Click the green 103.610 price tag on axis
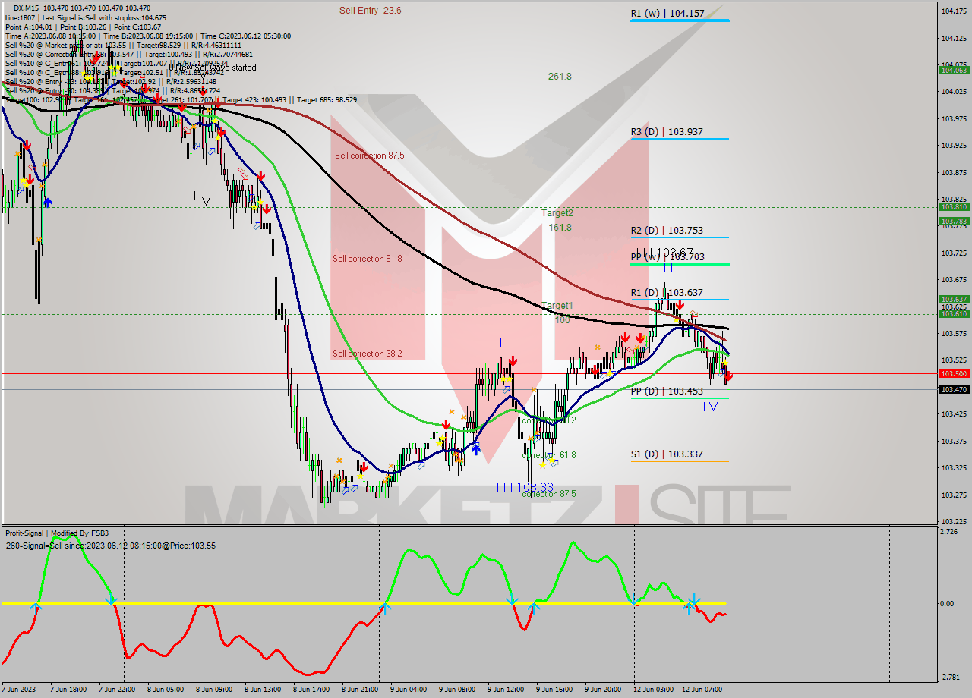 click(954, 313)
